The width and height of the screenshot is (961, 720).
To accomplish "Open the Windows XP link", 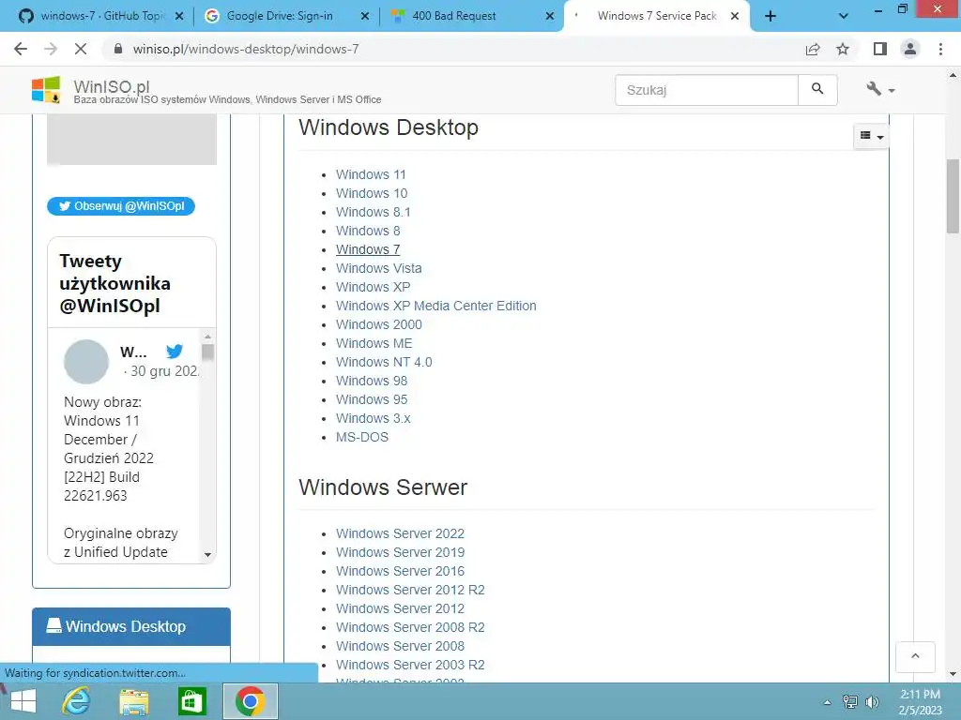I will tap(374, 287).
